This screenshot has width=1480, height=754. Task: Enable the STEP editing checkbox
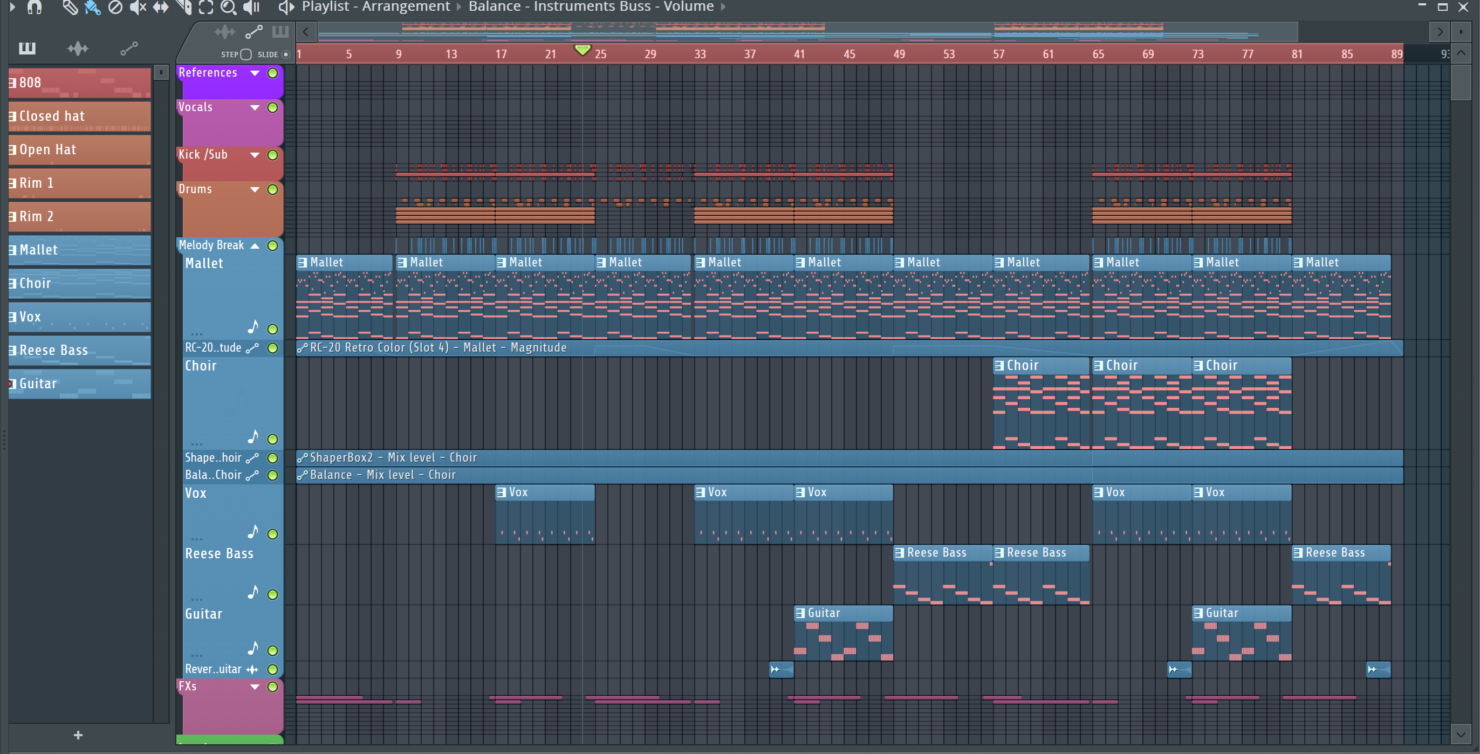coord(246,54)
